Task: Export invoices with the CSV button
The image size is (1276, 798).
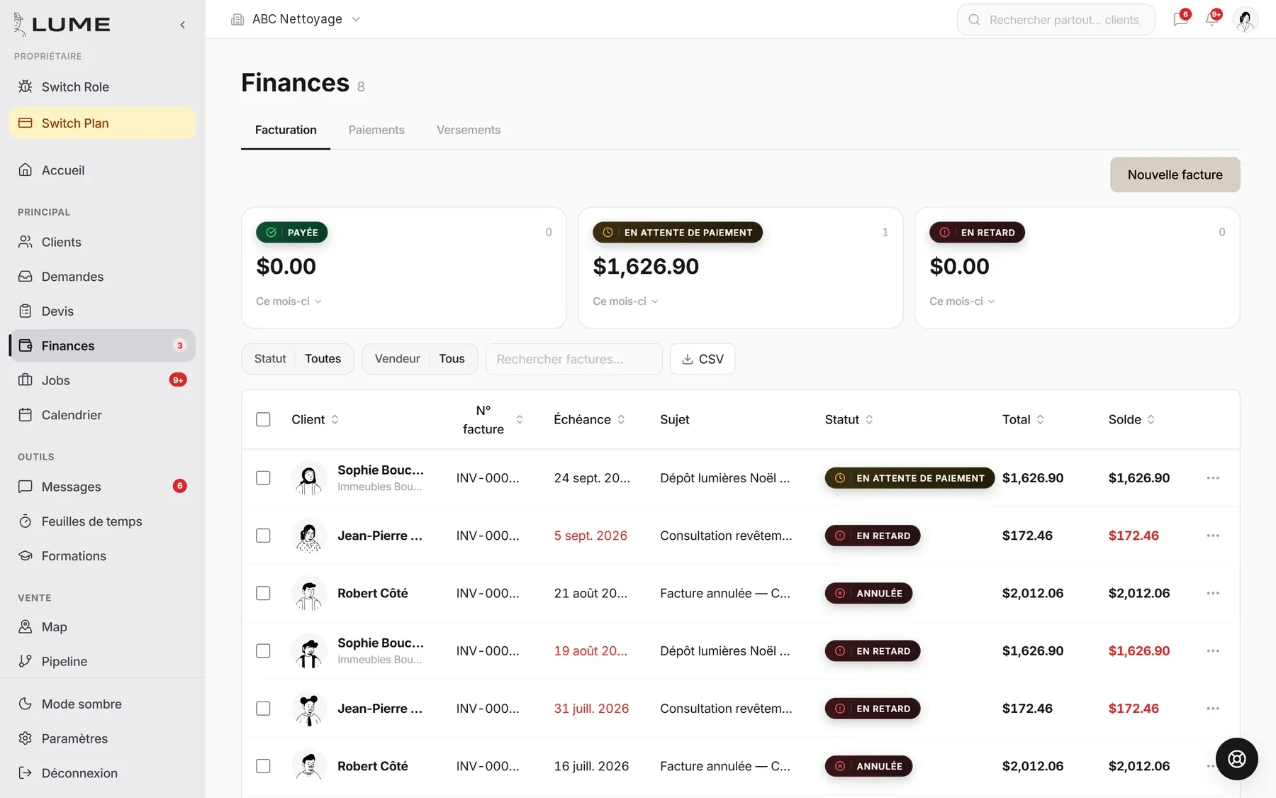Action: pos(703,359)
